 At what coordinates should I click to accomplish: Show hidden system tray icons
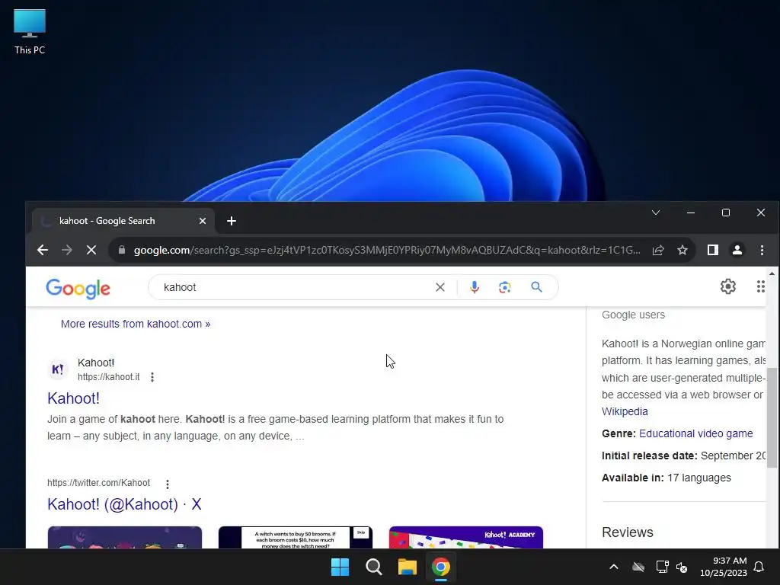point(614,567)
